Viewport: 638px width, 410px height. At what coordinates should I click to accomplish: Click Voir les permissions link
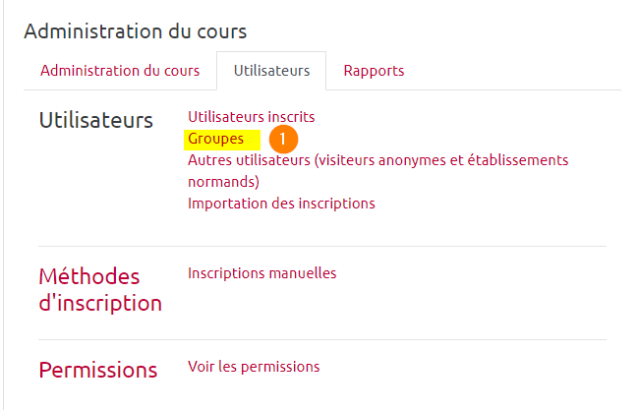[254, 367]
